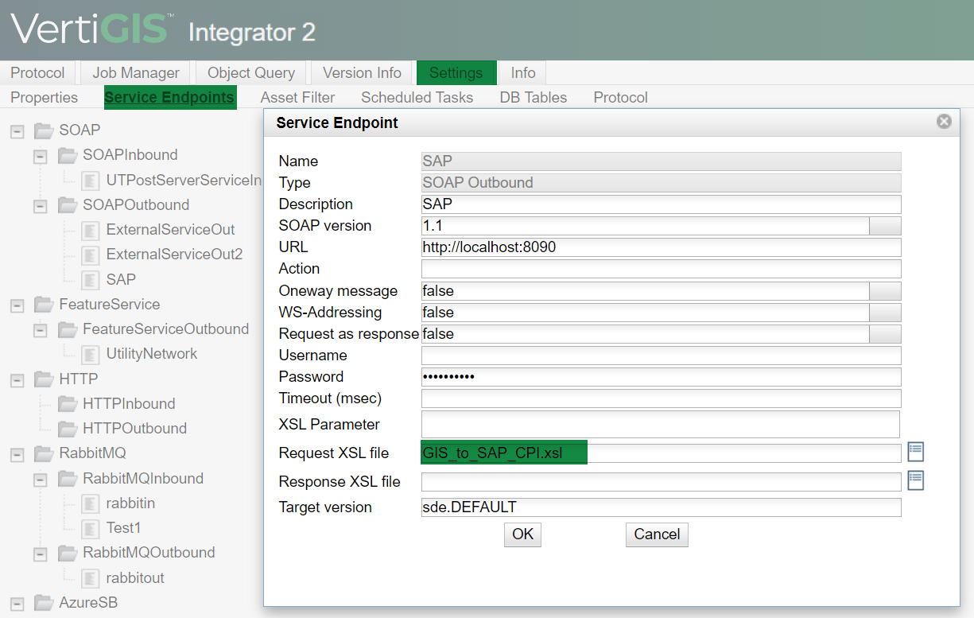
Task: Collapse the RabbitMQInbound tree node
Action: tap(41, 480)
